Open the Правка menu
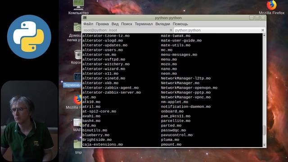 102,24
